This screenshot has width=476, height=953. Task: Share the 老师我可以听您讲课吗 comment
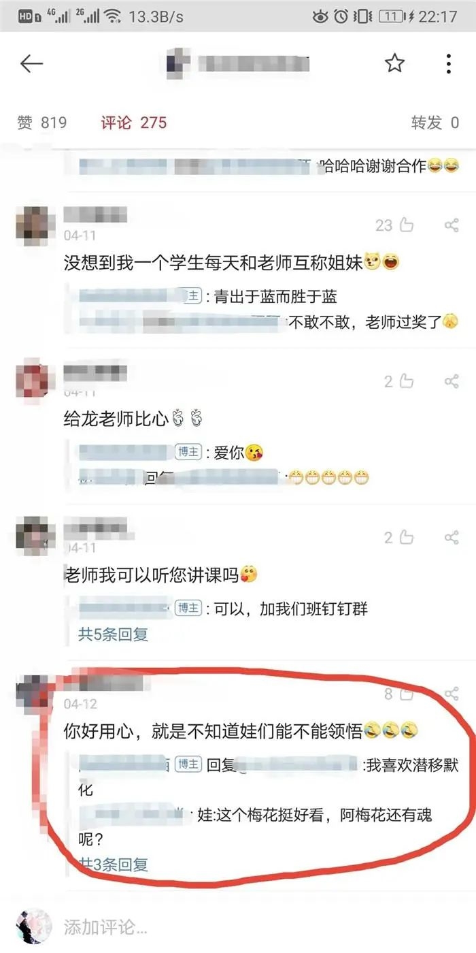coord(452,538)
